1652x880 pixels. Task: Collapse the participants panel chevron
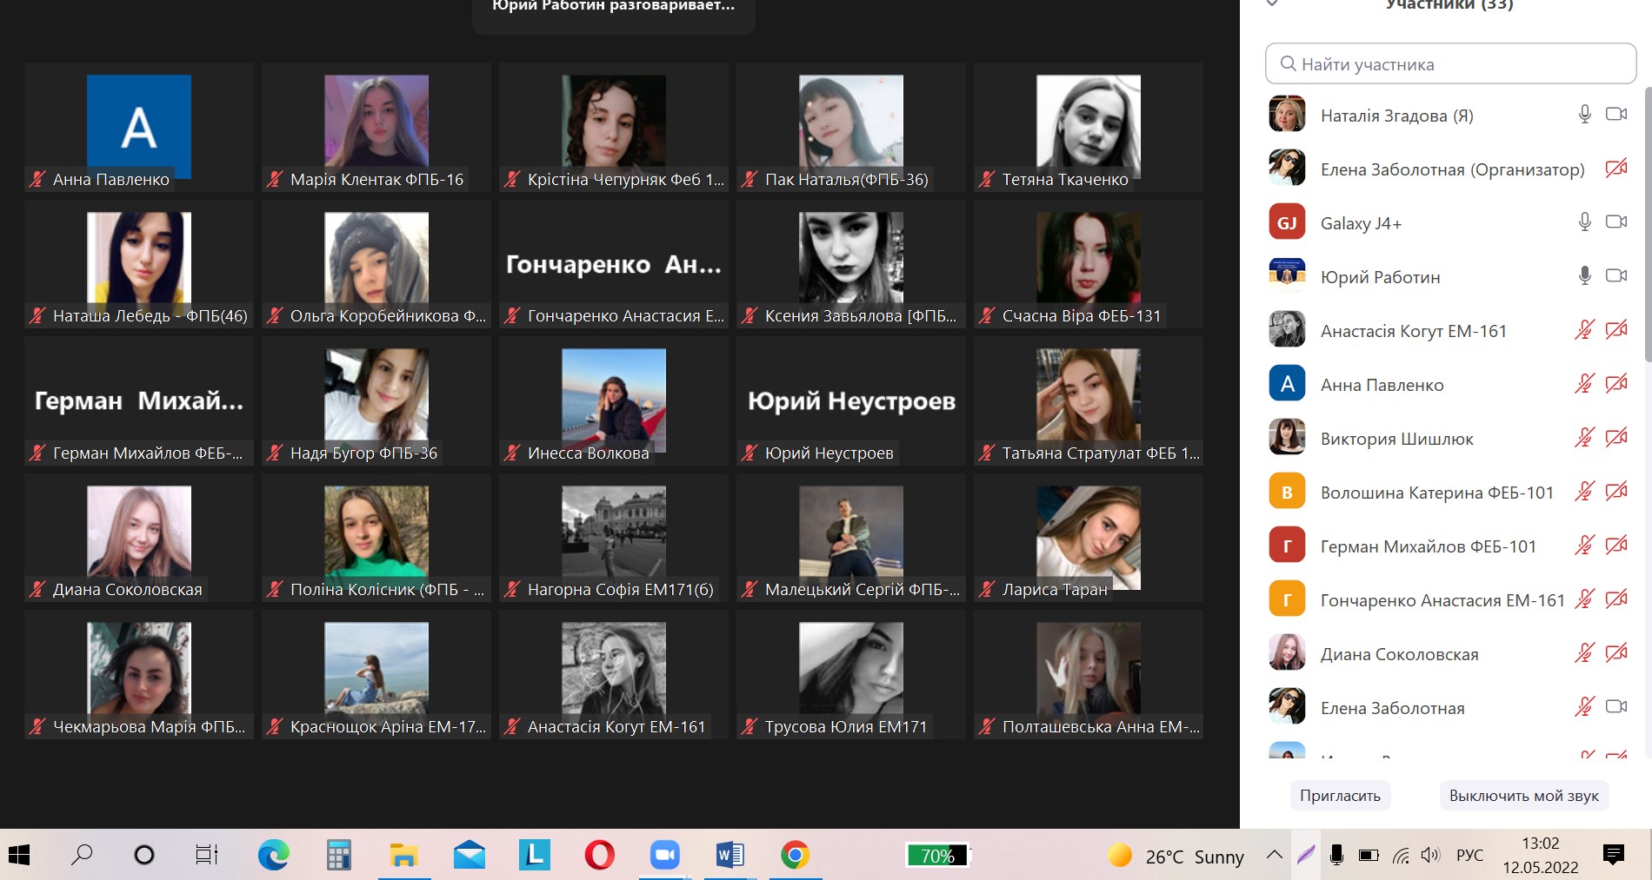click(1272, 4)
